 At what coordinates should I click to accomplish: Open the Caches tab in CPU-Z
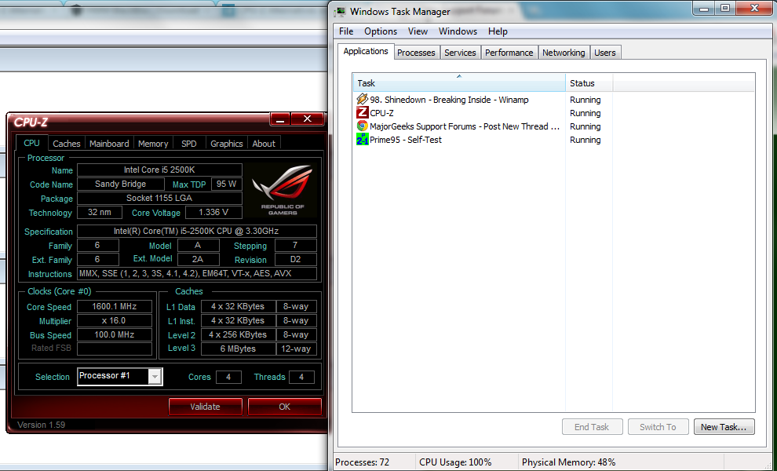(67, 144)
